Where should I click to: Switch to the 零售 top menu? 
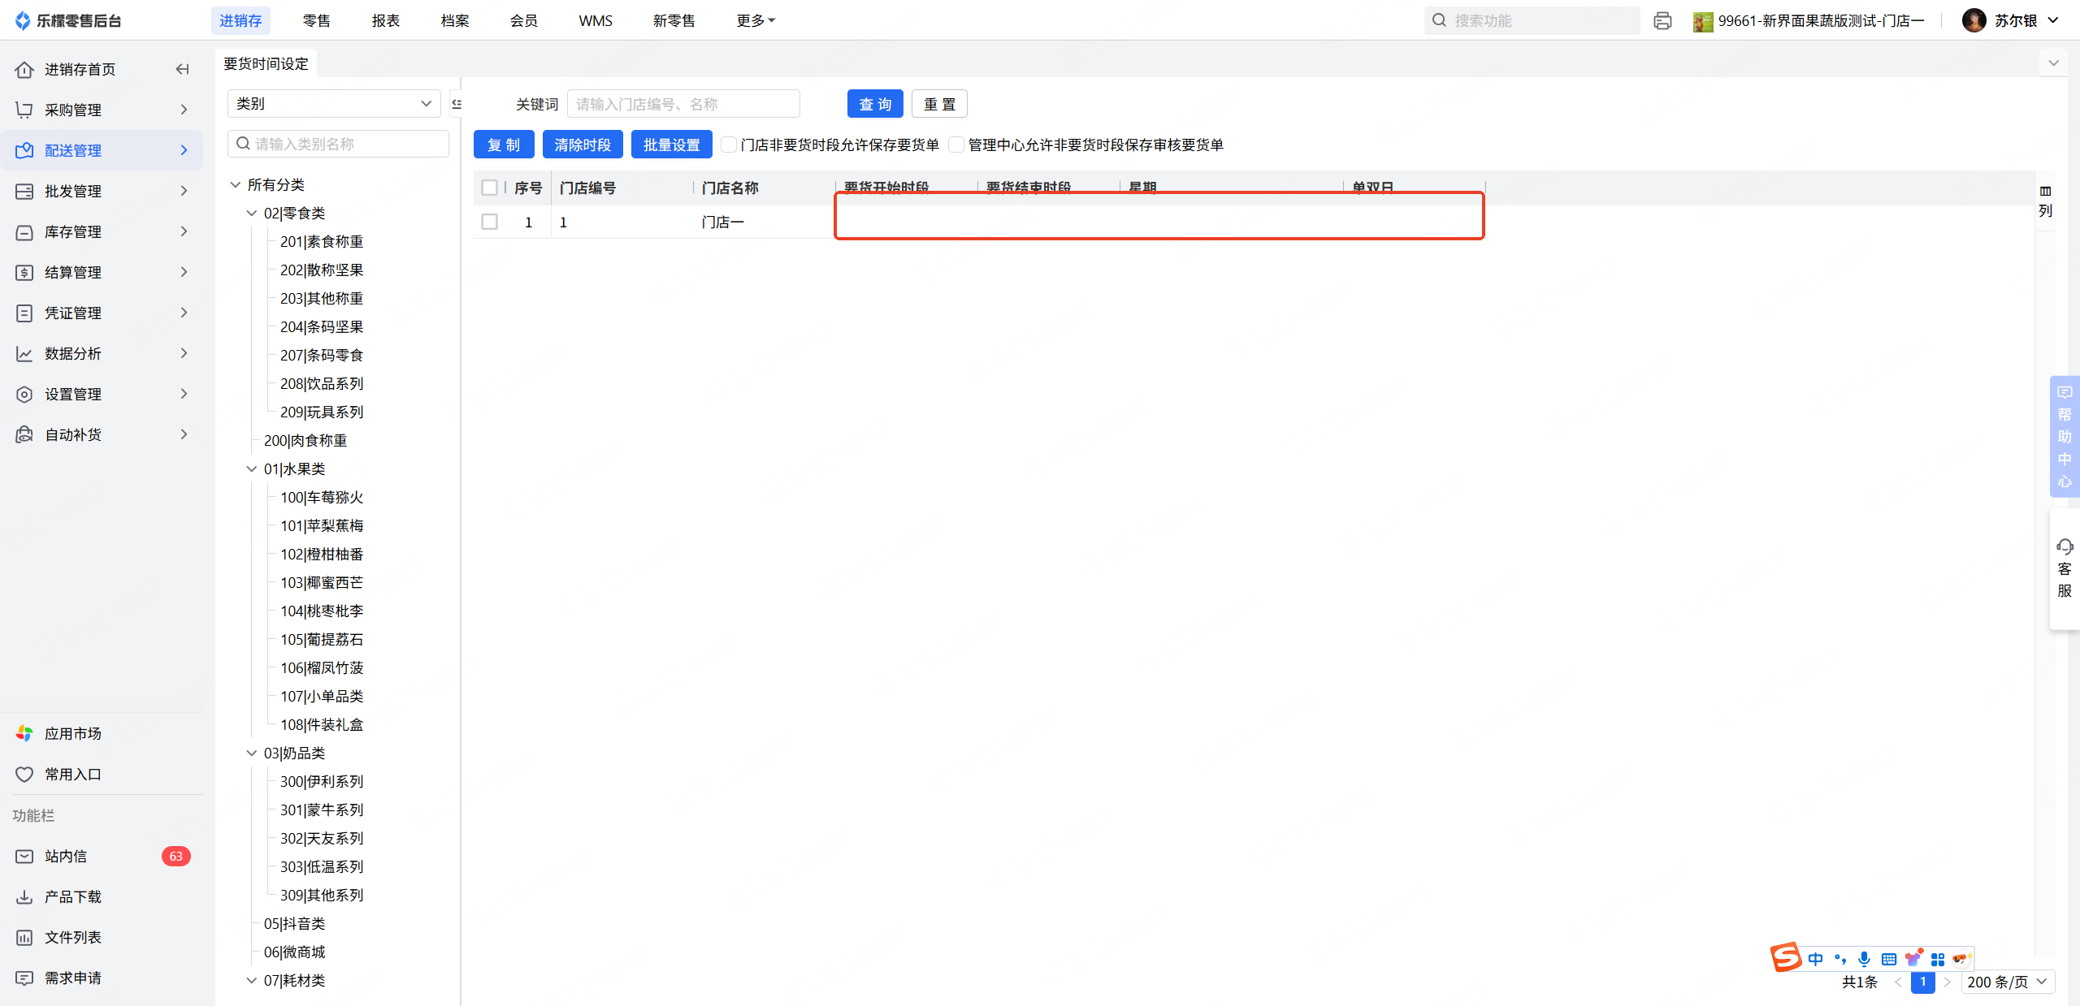coord(316,20)
